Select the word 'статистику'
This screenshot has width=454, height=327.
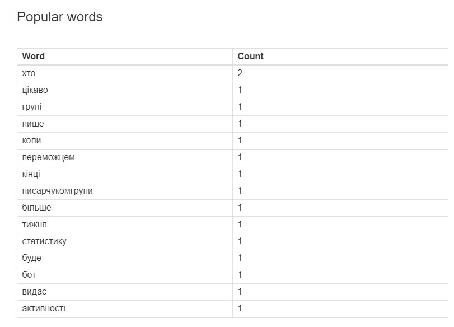[44, 241]
